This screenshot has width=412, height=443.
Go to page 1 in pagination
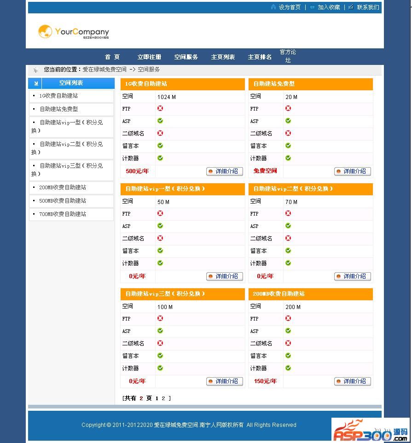[157, 398]
